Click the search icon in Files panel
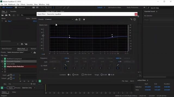Image resolution: width=174 pixels, height=97 pixels. [22, 15]
